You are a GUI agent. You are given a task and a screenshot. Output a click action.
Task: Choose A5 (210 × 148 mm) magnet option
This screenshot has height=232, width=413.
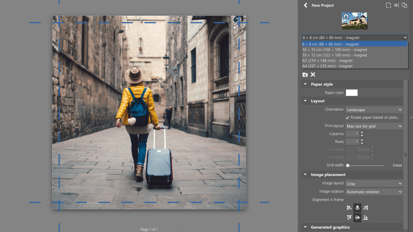point(354,61)
